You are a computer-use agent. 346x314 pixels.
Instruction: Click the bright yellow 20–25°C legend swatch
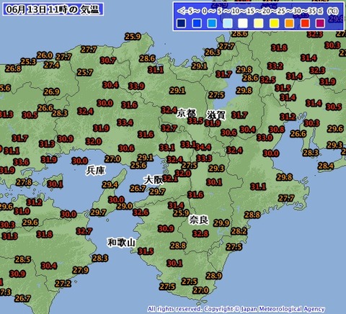tap(274, 23)
